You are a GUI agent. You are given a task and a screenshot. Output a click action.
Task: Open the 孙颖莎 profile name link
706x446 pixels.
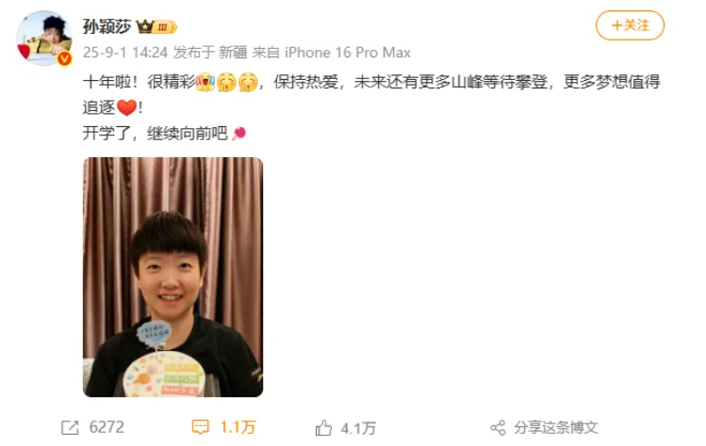tap(107, 27)
